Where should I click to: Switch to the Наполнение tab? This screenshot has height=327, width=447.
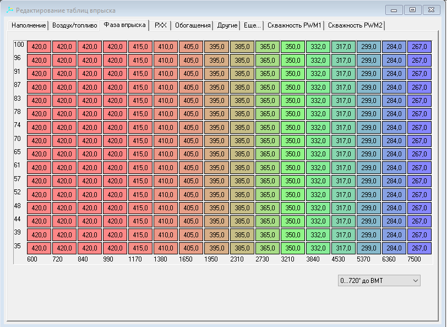[x=29, y=25]
